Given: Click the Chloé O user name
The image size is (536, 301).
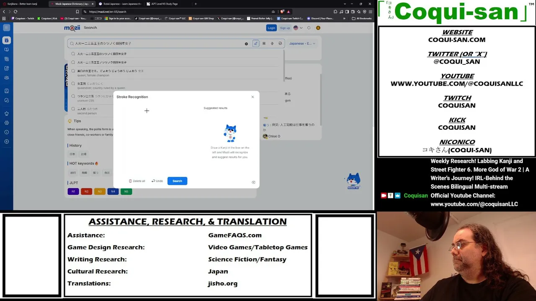Looking at the screenshot, I should pos(274,136).
